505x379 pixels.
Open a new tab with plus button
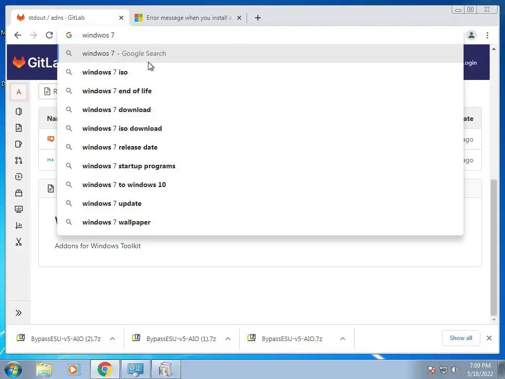pyautogui.click(x=257, y=18)
